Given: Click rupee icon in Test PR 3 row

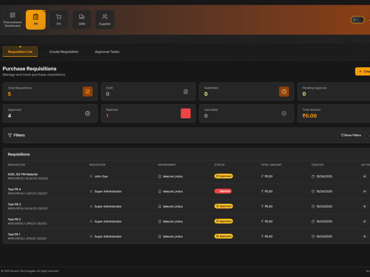Looking at the screenshot, I should pos(262,206).
